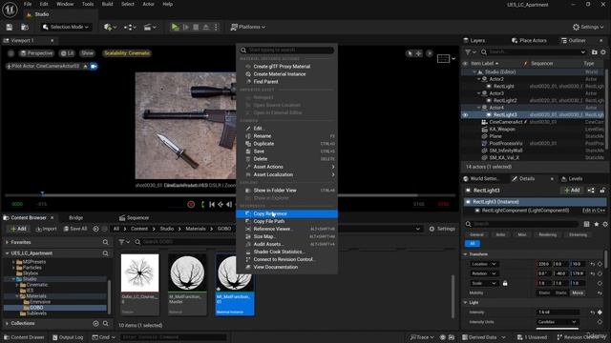Viewport: 611px width, 343px height.
Task: Collapse the Transform section
Action: pos(466,254)
